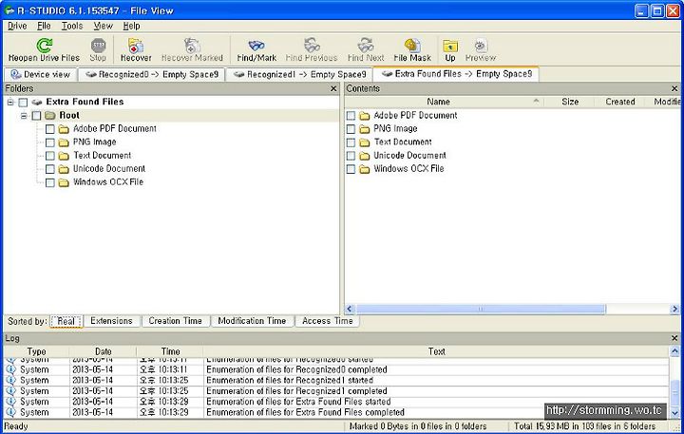The image size is (684, 434).
Task: Click the Recover Marked icon
Action: click(192, 46)
